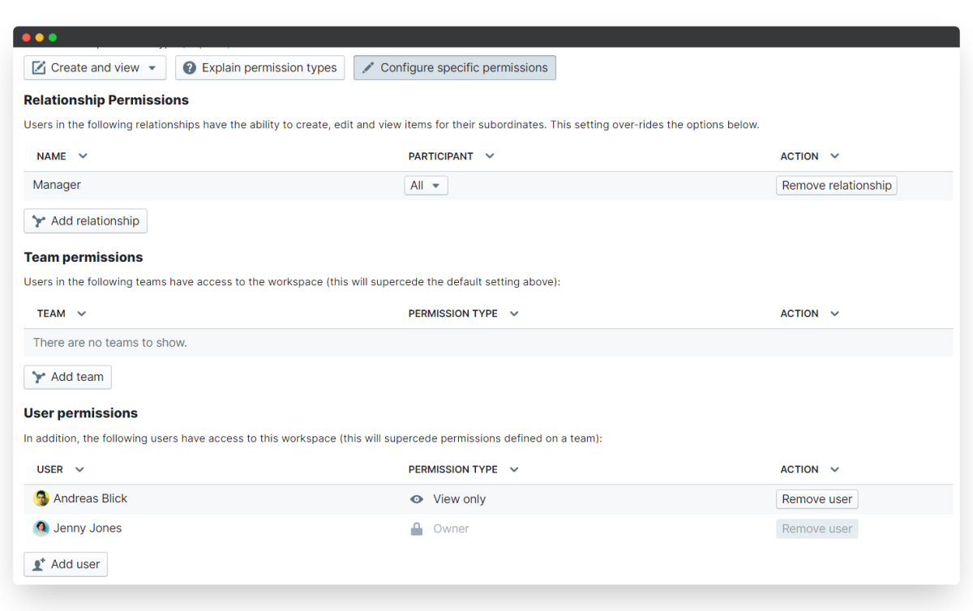This screenshot has width=973, height=611.
Task: Click the question mark help icon
Action: [x=190, y=68]
